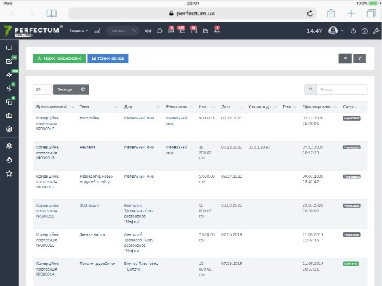Expand the Создать dropdown menu
Viewport: 382px width, 286px height.
pyautogui.click(x=78, y=31)
